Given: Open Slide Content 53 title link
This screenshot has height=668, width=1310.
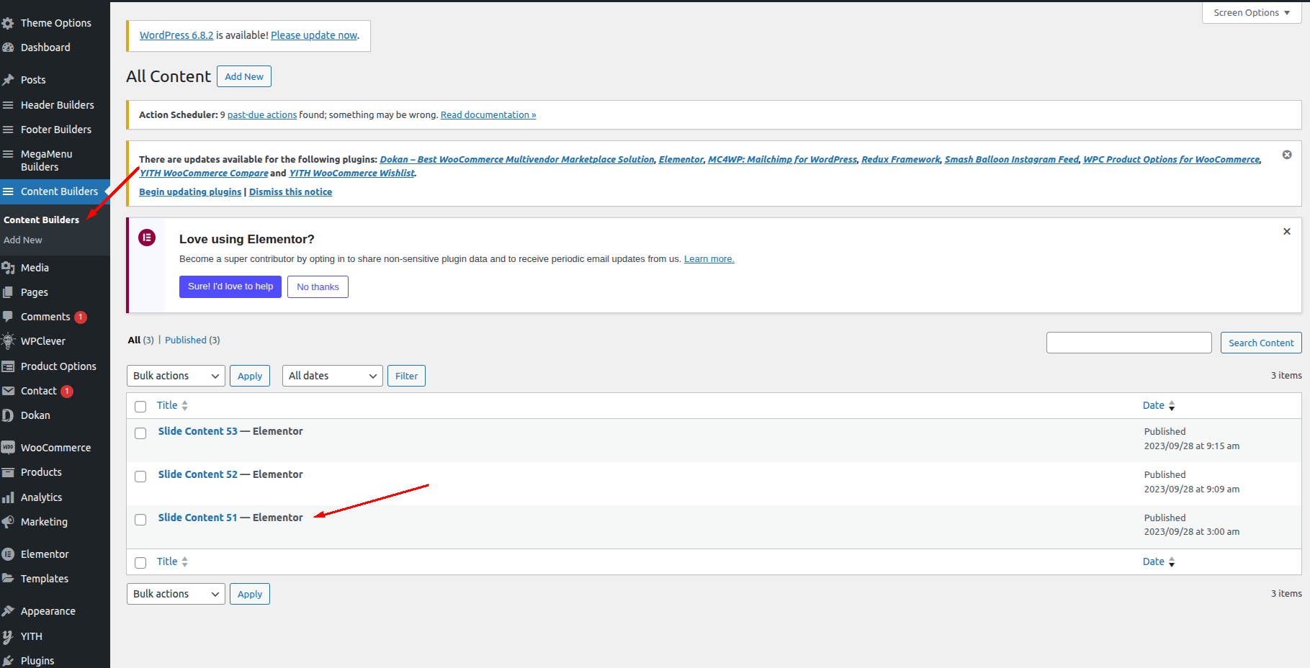Looking at the screenshot, I should tap(197, 431).
